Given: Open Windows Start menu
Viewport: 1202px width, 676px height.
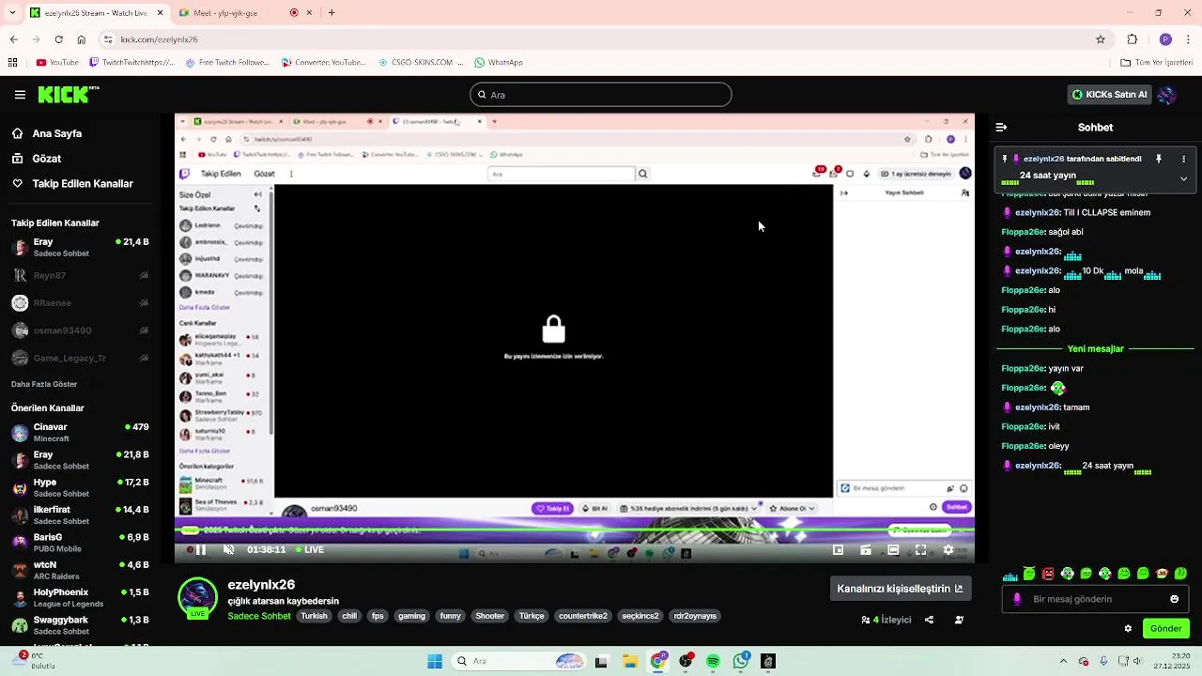Looking at the screenshot, I should (x=435, y=661).
